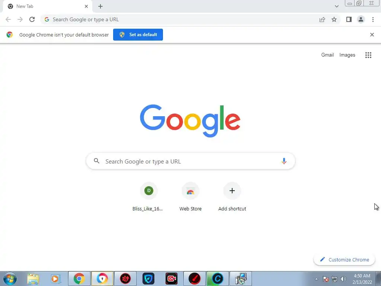The image size is (381, 286).
Task: Click the search magnifier icon
Action: (x=96, y=161)
